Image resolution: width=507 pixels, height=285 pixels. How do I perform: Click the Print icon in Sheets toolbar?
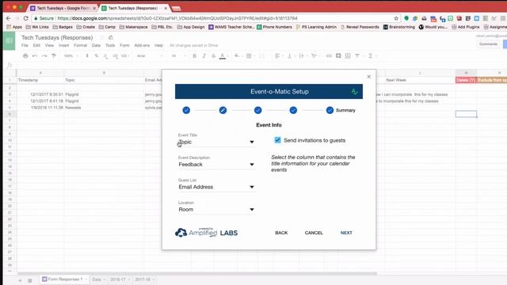pos(25,56)
